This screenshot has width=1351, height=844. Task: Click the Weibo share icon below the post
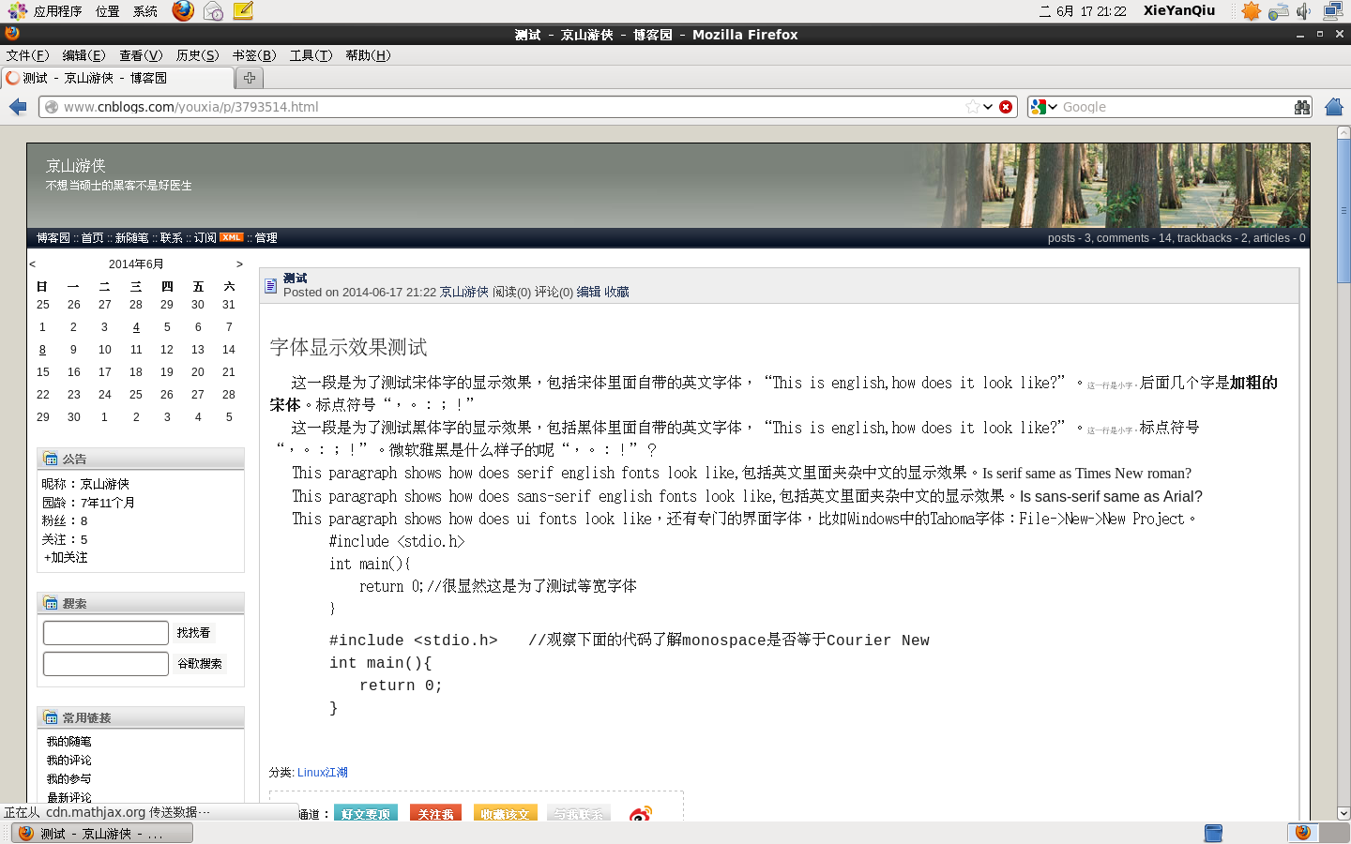point(641,814)
